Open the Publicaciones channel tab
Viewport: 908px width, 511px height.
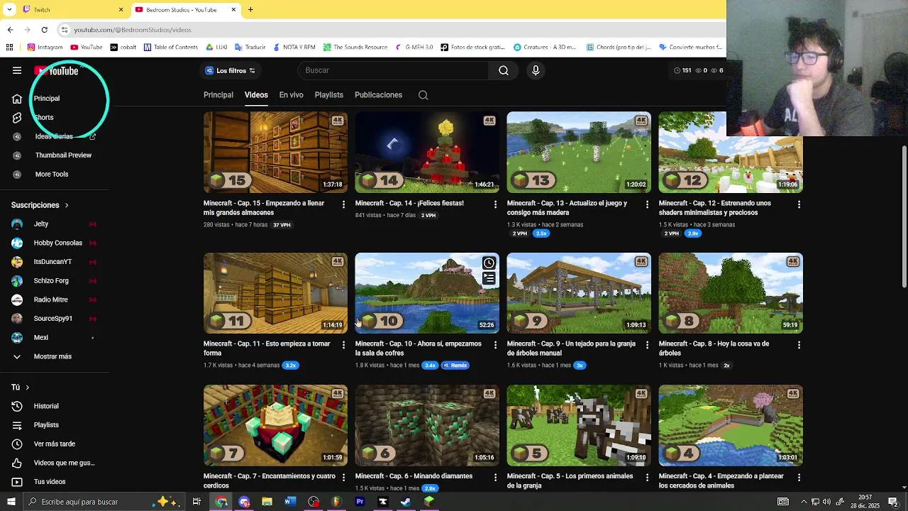point(378,95)
